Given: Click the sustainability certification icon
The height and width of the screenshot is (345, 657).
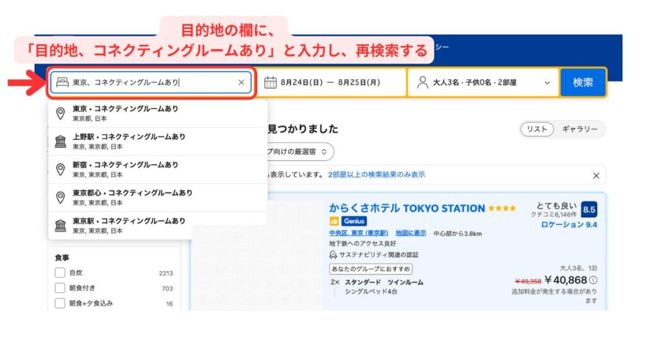Looking at the screenshot, I should click(333, 255).
